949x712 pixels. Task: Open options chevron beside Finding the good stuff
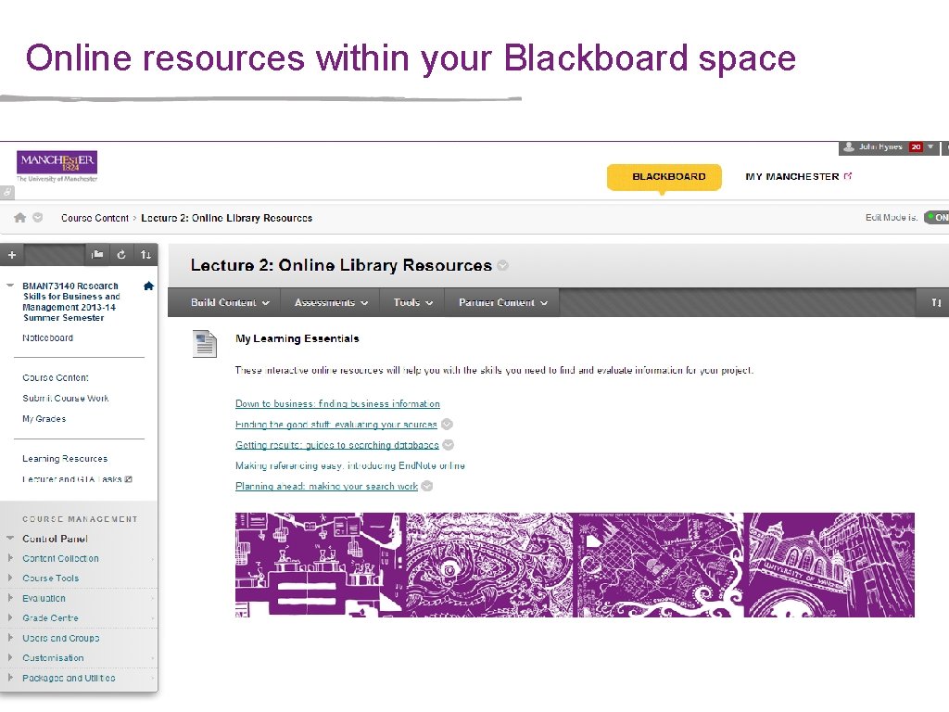447,425
